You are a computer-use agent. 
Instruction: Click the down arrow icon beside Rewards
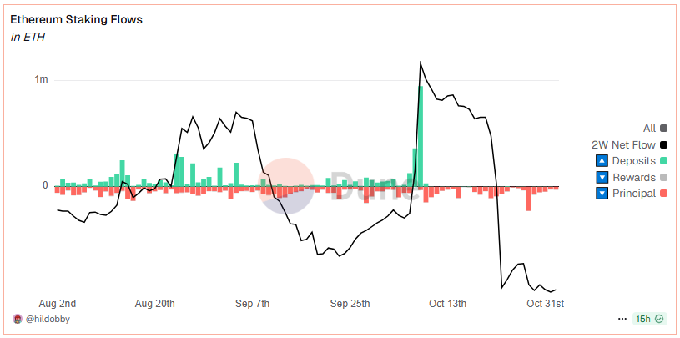602,177
